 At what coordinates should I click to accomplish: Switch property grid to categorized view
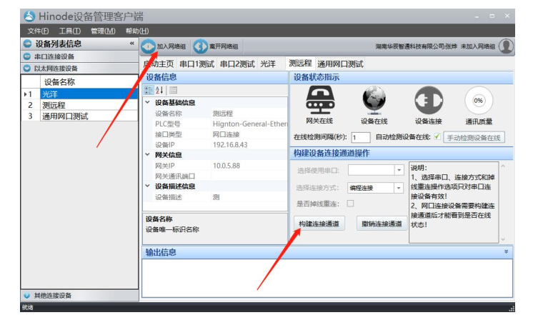(x=149, y=90)
